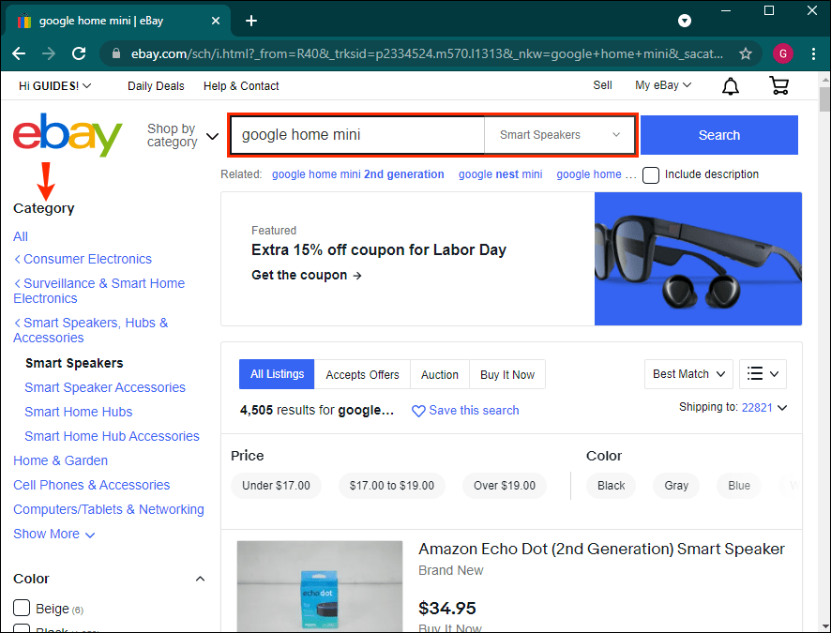The image size is (831, 633).
Task: Switch to Buy It Now tab
Action: click(x=507, y=374)
